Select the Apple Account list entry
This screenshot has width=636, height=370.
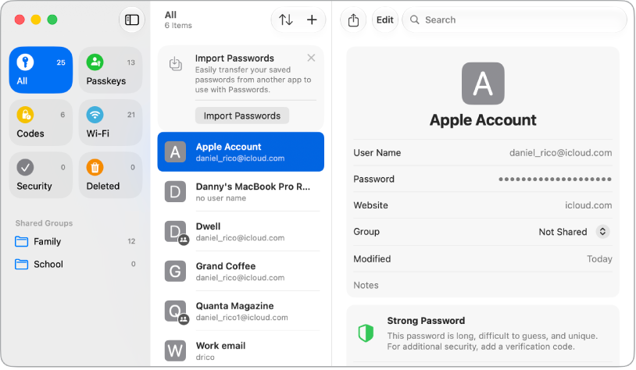click(241, 152)
